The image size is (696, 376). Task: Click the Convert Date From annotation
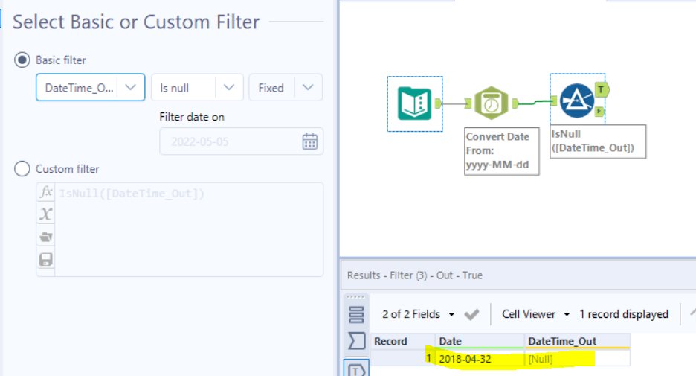502,151
